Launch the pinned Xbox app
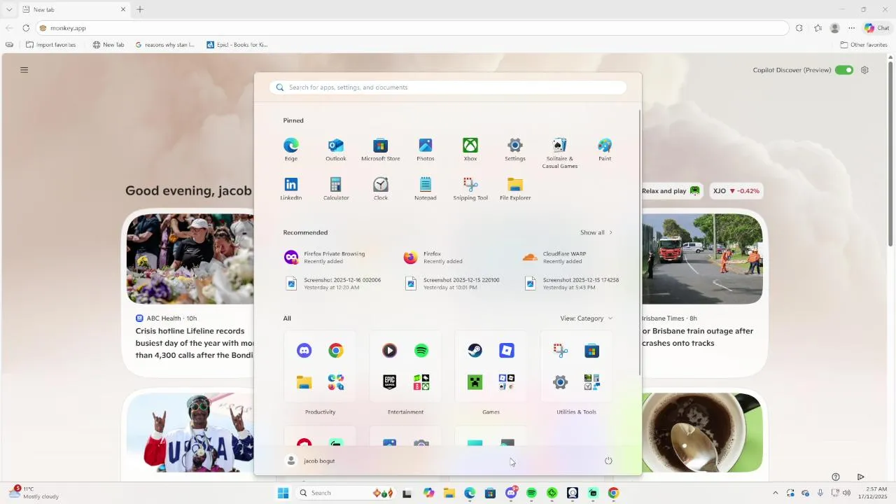The image size is (896, 504). click(x=470, y=149)
